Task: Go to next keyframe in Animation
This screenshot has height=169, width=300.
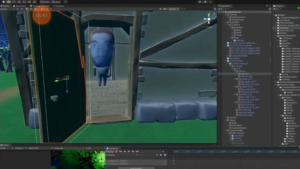Action: [133, 152]
